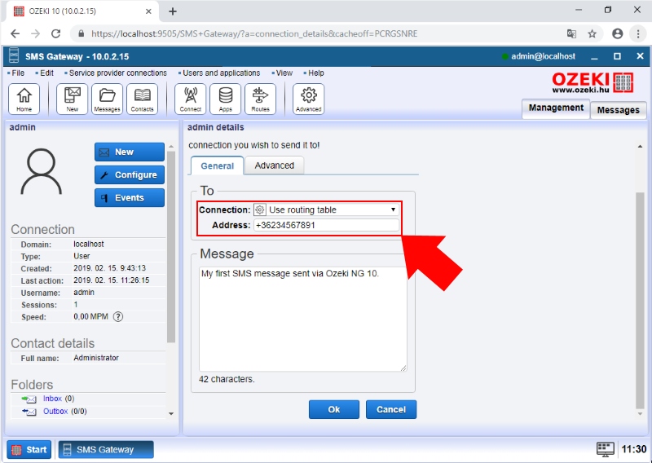Confirm with the Ok button
This screenshot has height=463, width=652.
point(334,409)
